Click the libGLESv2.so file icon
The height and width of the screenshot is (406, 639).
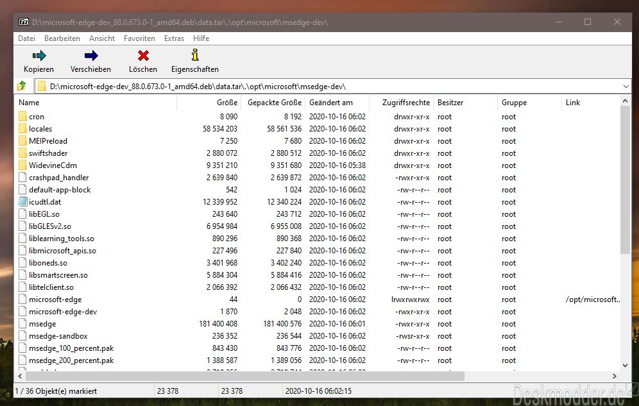[x=22, y=226]
